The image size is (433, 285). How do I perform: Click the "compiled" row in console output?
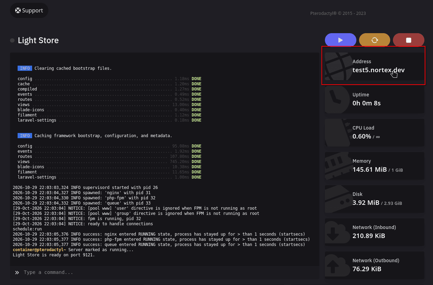109,89
